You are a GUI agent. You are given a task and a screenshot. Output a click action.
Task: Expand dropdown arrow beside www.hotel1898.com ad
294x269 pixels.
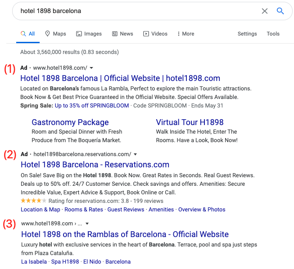(91, 68)
